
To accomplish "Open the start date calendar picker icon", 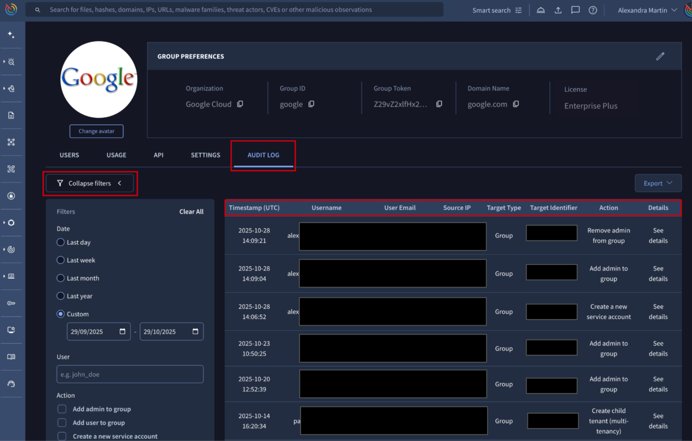I will pyautogui.click(x=122, y=332).
